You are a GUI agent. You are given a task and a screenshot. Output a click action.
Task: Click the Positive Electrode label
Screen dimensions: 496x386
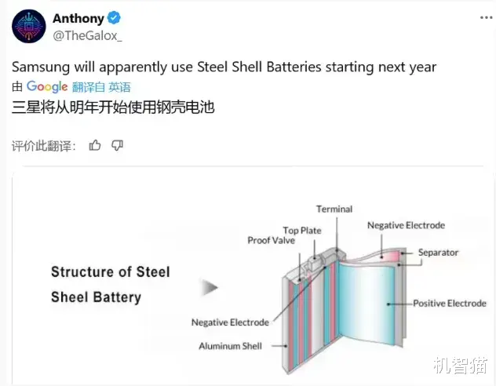450,303
